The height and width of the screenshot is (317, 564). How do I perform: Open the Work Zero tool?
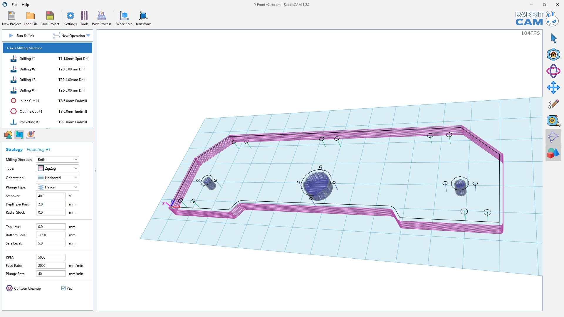(124, 18)
